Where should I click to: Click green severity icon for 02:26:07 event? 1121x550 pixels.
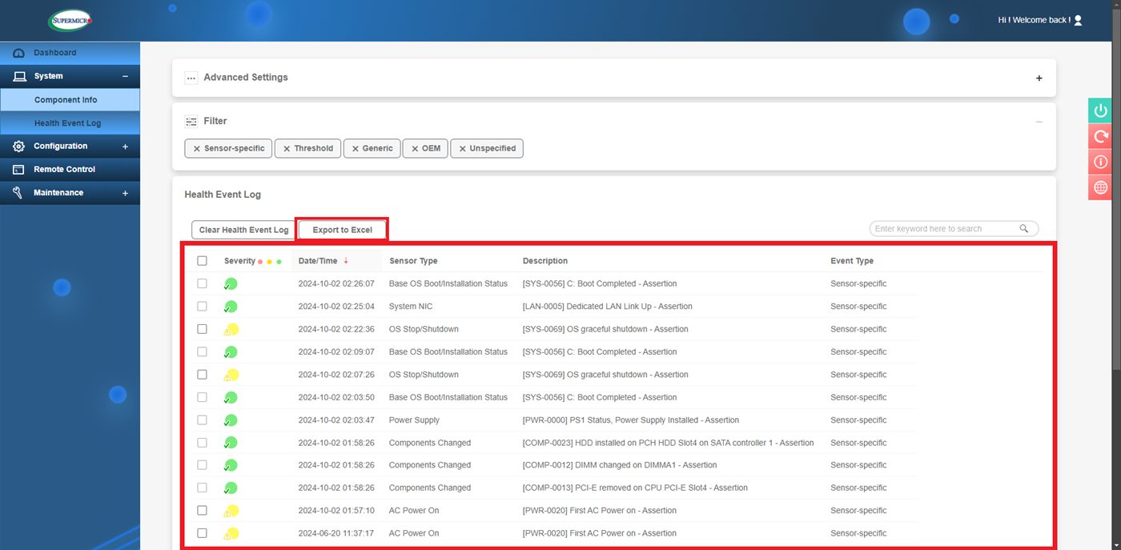(x=231, y=284)
